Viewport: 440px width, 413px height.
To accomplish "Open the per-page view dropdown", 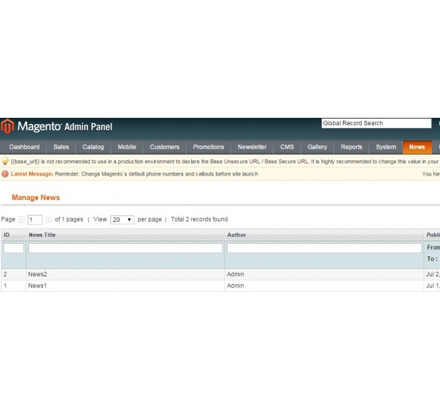I will (122, 219).
